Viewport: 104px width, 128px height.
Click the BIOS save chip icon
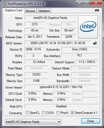pos(95,43)
